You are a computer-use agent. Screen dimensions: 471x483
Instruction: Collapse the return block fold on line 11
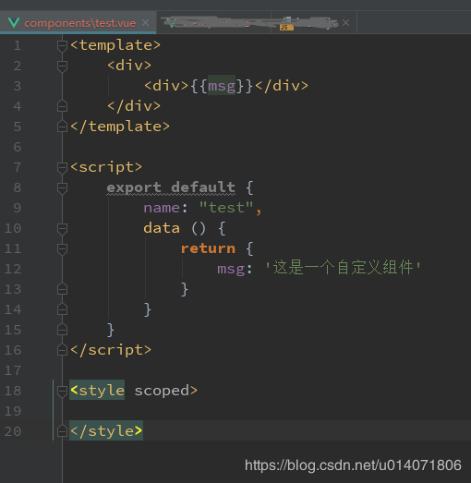62,248
